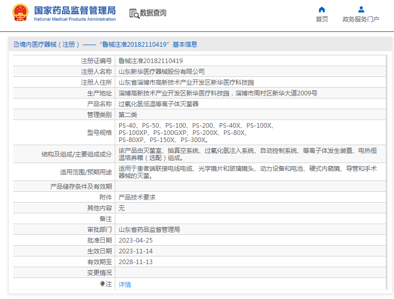
Task: Select approval date 2023-04-25
Action: pos(135,241)
